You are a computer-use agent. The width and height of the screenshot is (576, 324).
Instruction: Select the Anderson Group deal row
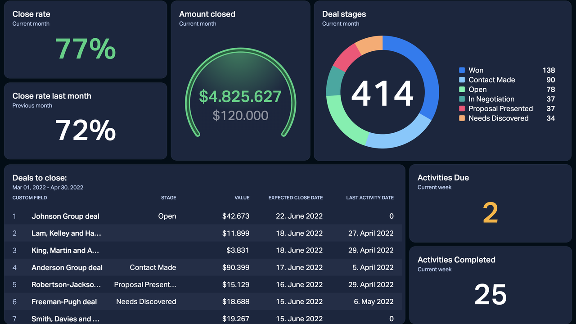67,267
